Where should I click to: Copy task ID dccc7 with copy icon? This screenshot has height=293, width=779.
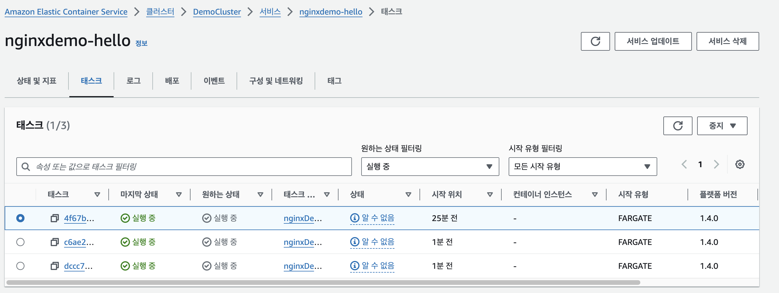(x=55, y=266)
